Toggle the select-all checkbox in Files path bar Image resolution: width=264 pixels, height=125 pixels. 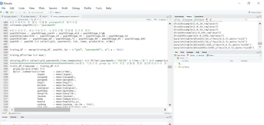pos(175,58)
